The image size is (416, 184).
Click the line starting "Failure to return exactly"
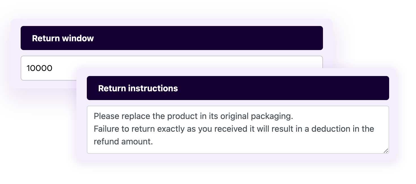(x=234, y=129)
